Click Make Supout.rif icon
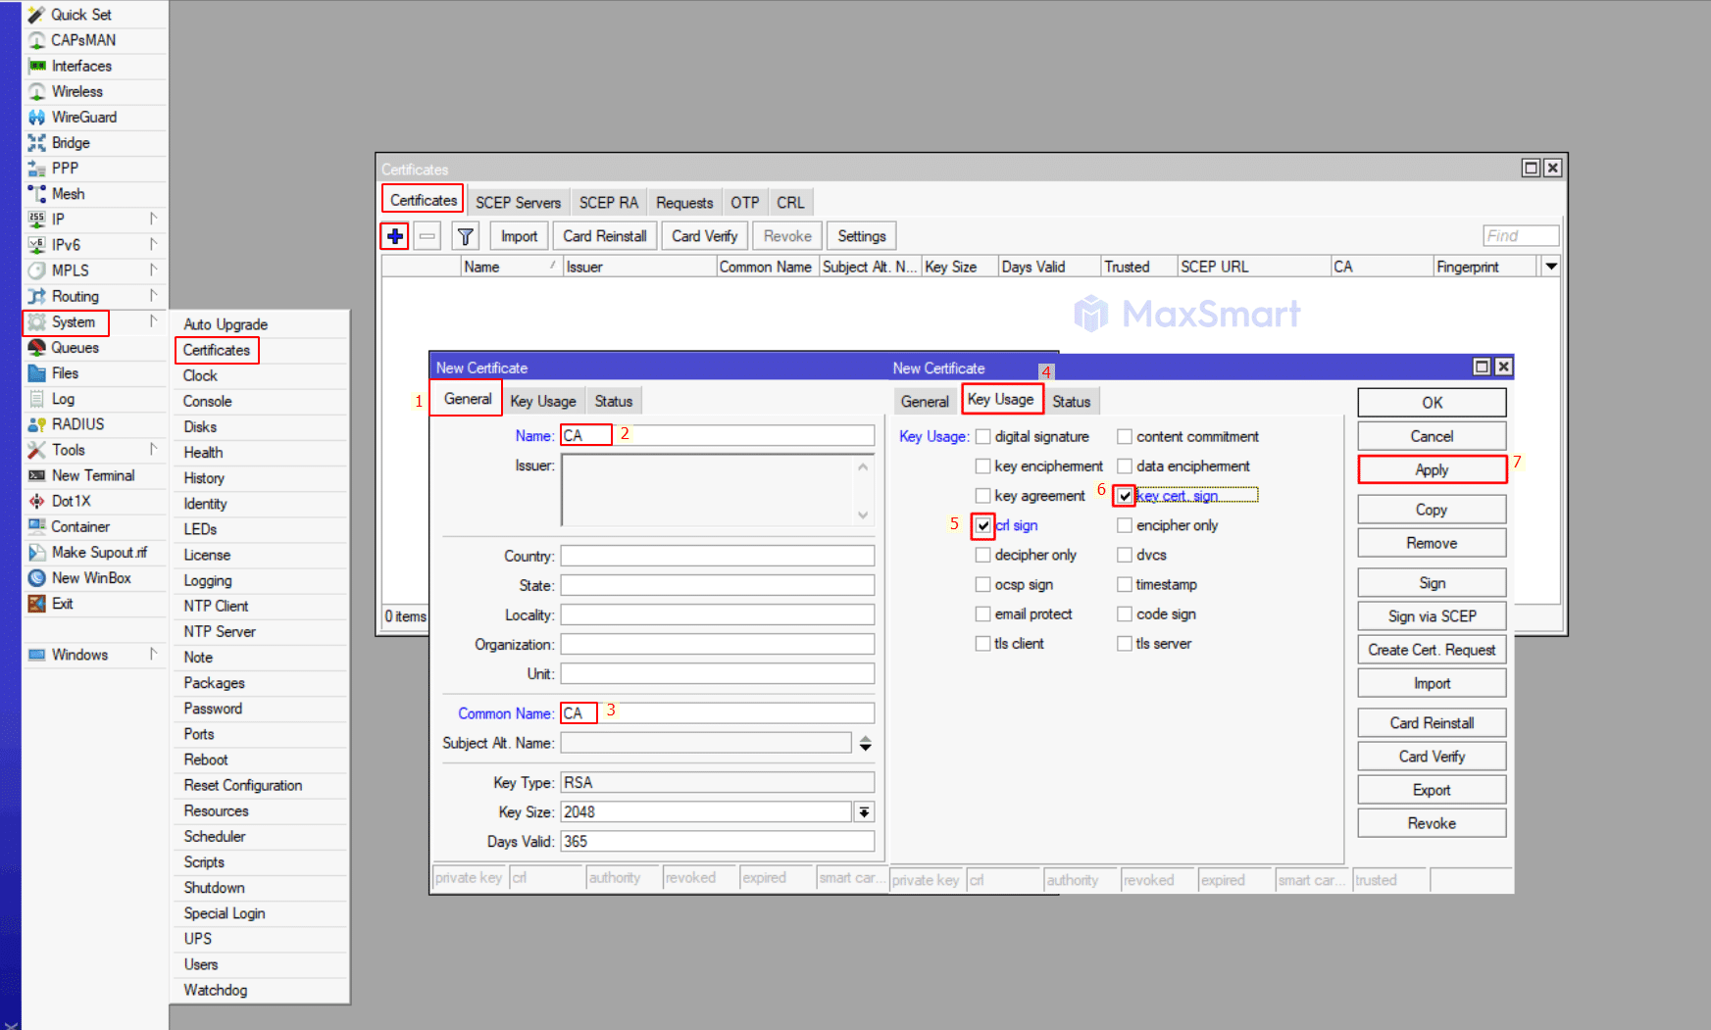 coord(36,553)
